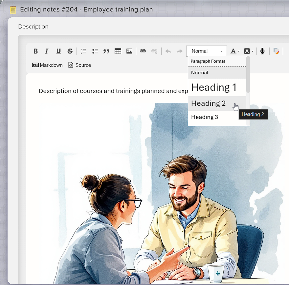Insert a numbered list

click(x=83, y=51)
